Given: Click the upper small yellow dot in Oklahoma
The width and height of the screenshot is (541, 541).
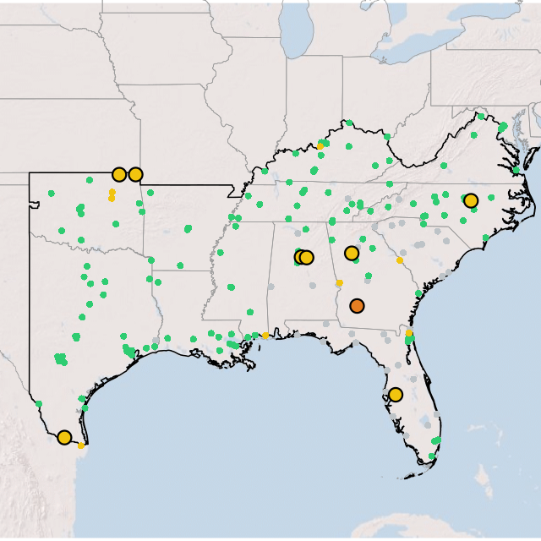Looking at the screenshot, I should (112, 192).
